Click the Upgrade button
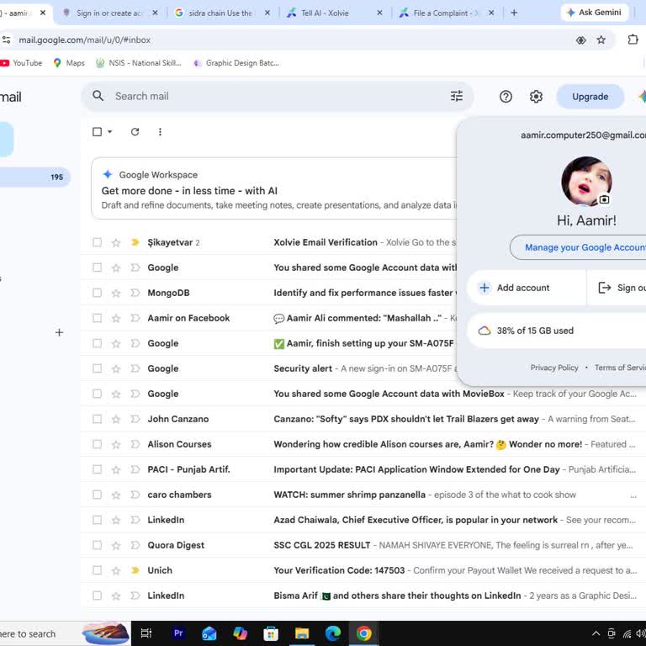The height and width of the screenshot is (646, 646). 590,97
